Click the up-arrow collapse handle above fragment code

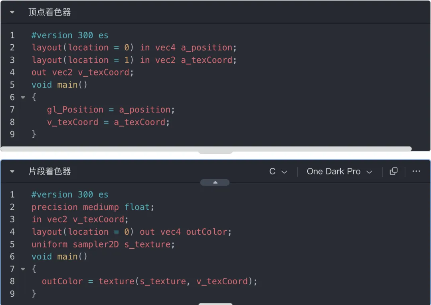(x=215, y=182)
